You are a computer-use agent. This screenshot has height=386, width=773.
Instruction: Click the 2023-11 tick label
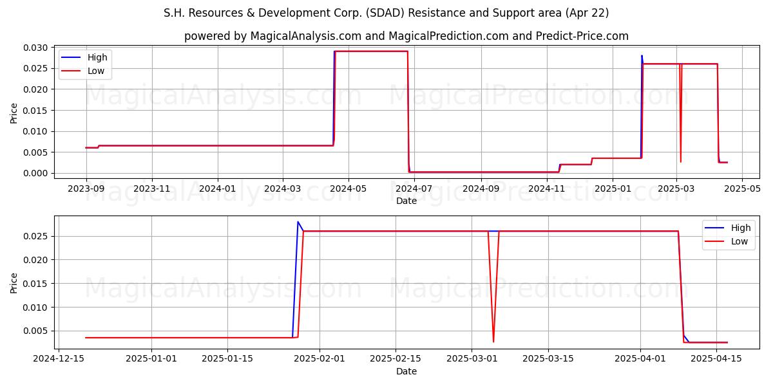point(152,188)
